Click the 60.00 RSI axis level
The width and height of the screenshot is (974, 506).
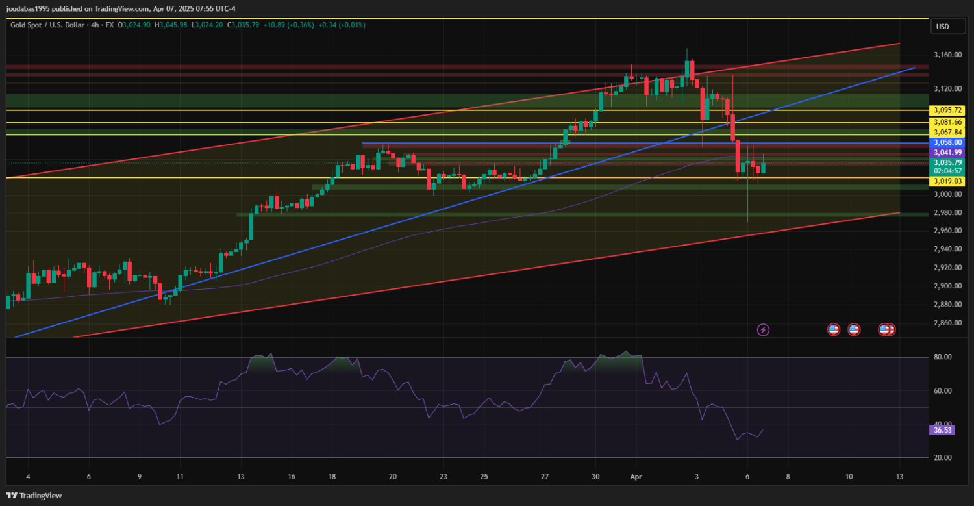943,391
